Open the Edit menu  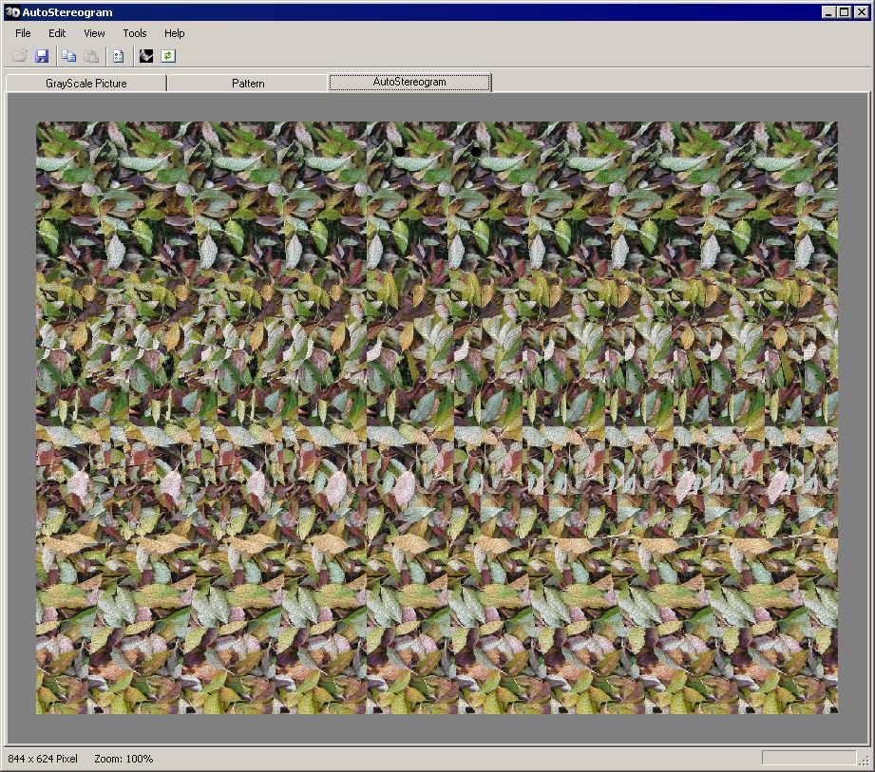[x=57, y=33]
